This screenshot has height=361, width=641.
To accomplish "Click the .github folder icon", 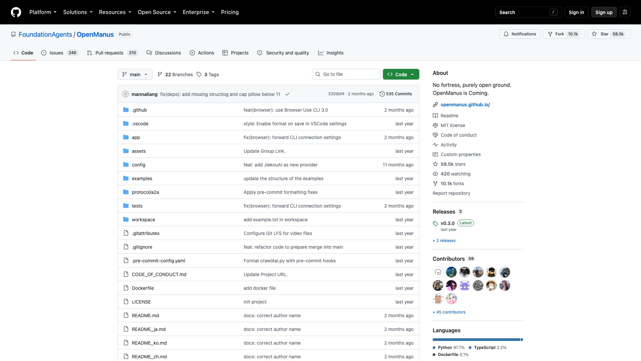I will (126, 110).
